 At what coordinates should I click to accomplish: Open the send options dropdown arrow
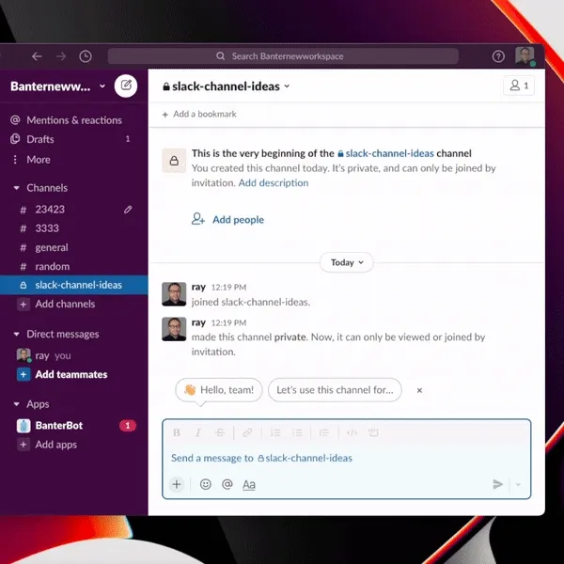518,484
